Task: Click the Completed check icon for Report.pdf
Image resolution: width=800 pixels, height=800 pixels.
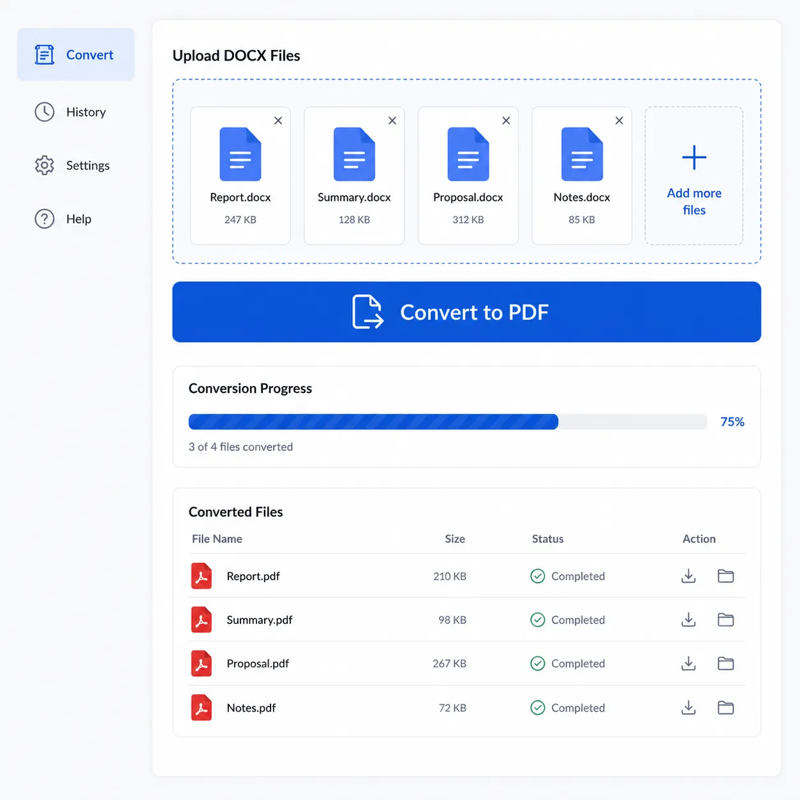Action: pyautogui.click(x=538, y=576)
